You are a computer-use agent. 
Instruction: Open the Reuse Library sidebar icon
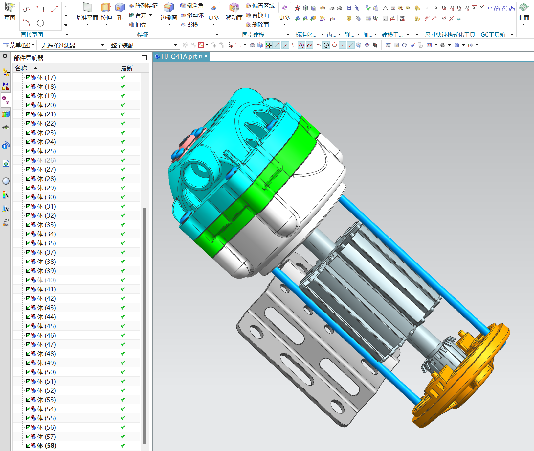coord(6,114)
